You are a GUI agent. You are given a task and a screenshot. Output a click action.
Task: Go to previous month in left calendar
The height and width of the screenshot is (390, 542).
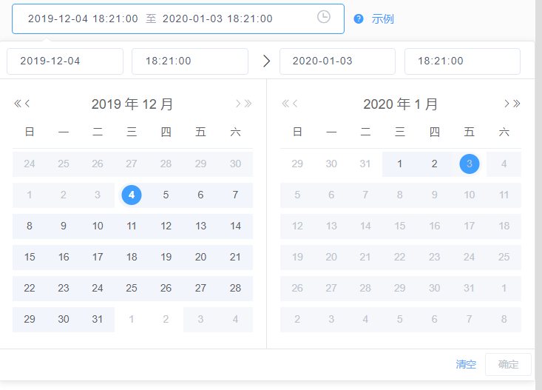28,104
